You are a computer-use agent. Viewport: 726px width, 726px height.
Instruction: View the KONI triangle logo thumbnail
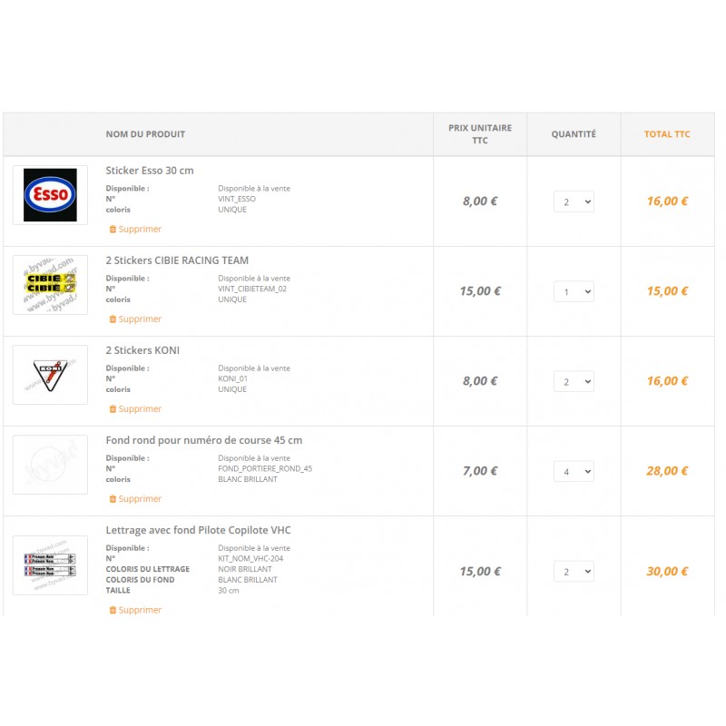50,375
